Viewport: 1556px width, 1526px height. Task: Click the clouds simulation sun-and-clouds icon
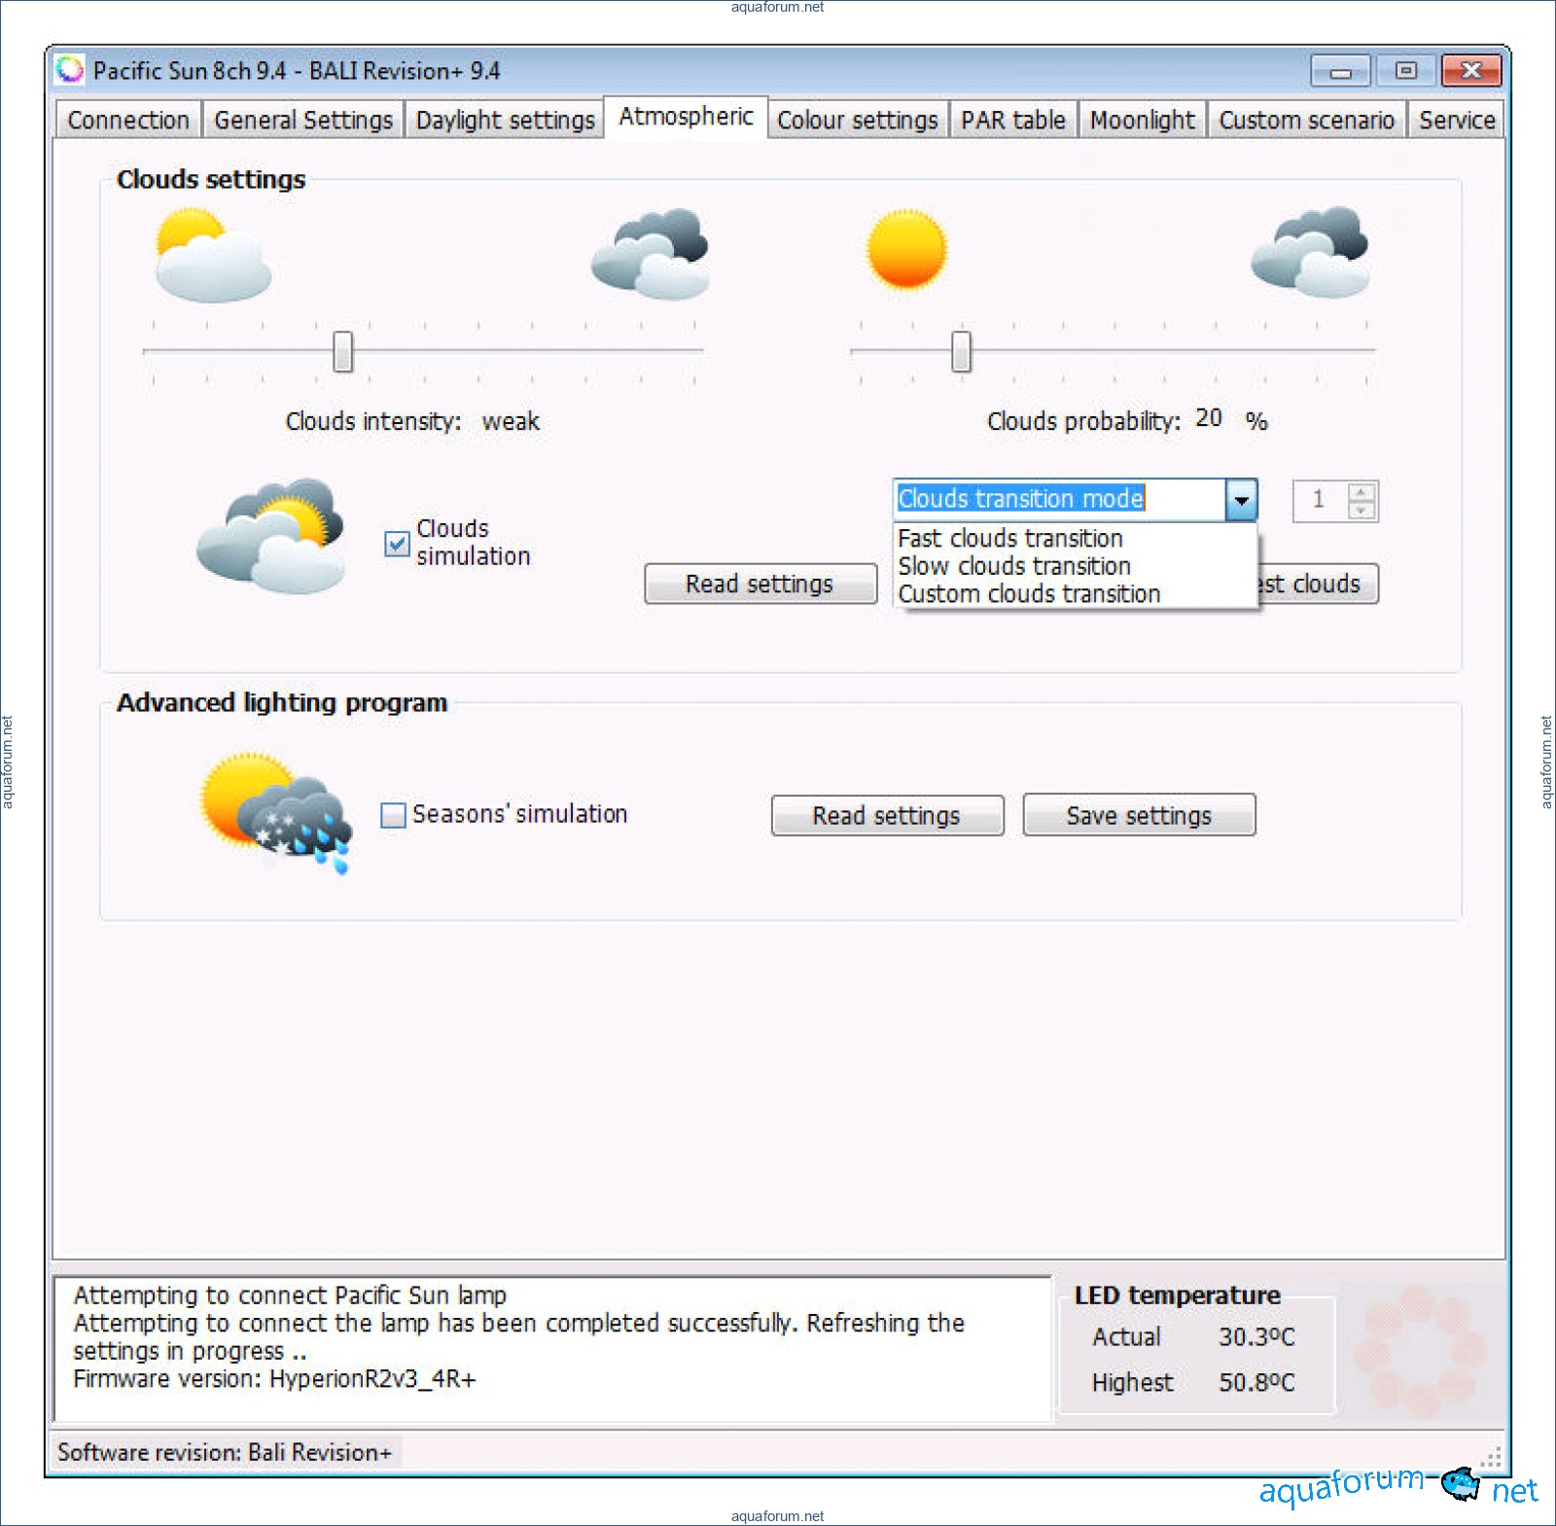(x=271, y=536)
